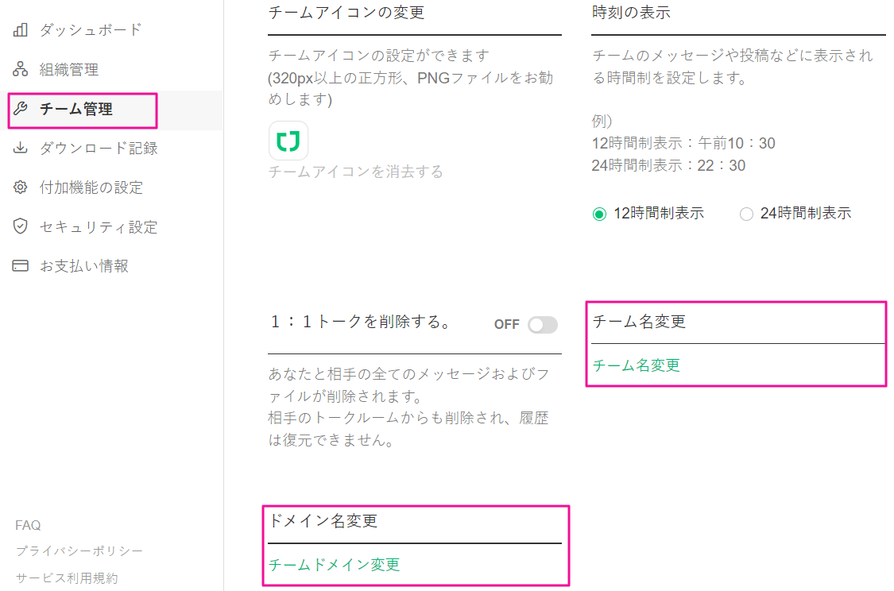Click the チームドメイン変更 link

click(x=334, y=565)
